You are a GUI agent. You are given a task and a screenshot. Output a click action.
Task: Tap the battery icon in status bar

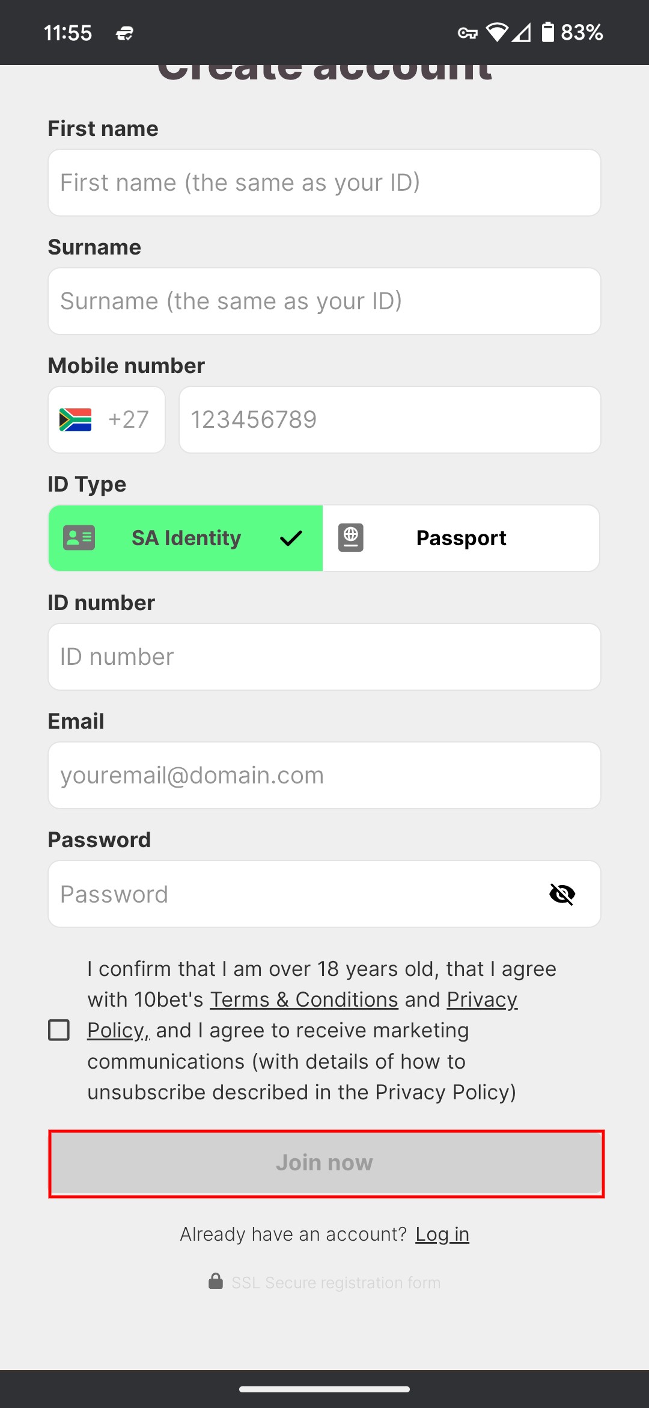coord(547,32)
